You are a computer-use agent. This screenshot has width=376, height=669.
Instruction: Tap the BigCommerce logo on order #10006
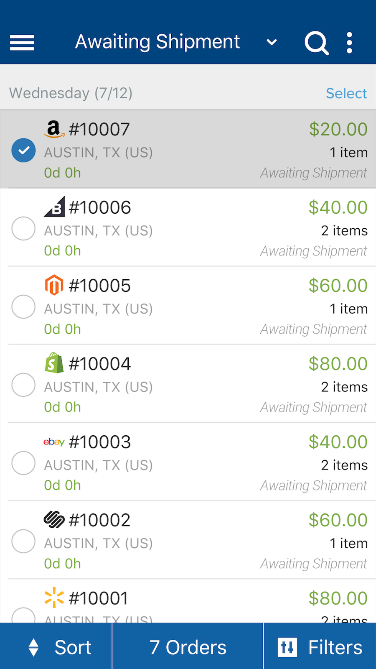tap(54, 207)
